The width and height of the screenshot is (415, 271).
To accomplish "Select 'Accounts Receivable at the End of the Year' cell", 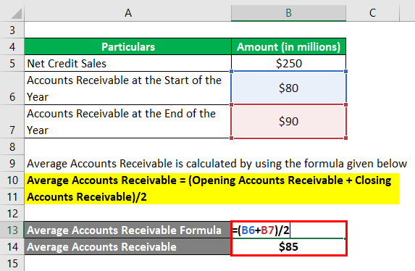I will pos(128,122).
